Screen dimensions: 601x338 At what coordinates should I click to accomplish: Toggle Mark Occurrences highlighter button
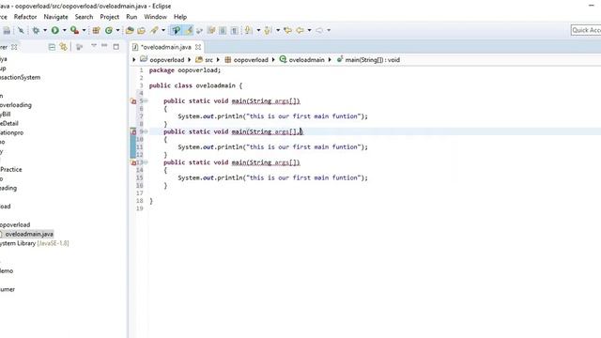point(189,30)
